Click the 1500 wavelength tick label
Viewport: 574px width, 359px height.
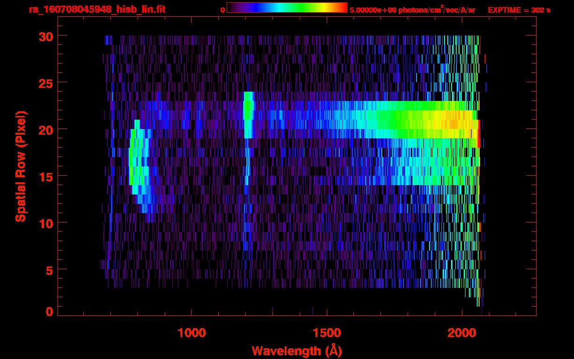point(326,332)
